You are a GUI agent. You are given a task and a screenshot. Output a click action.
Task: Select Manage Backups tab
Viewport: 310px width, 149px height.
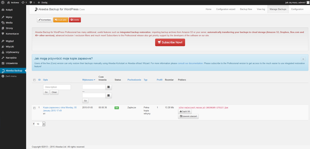(x=278, y=9)
